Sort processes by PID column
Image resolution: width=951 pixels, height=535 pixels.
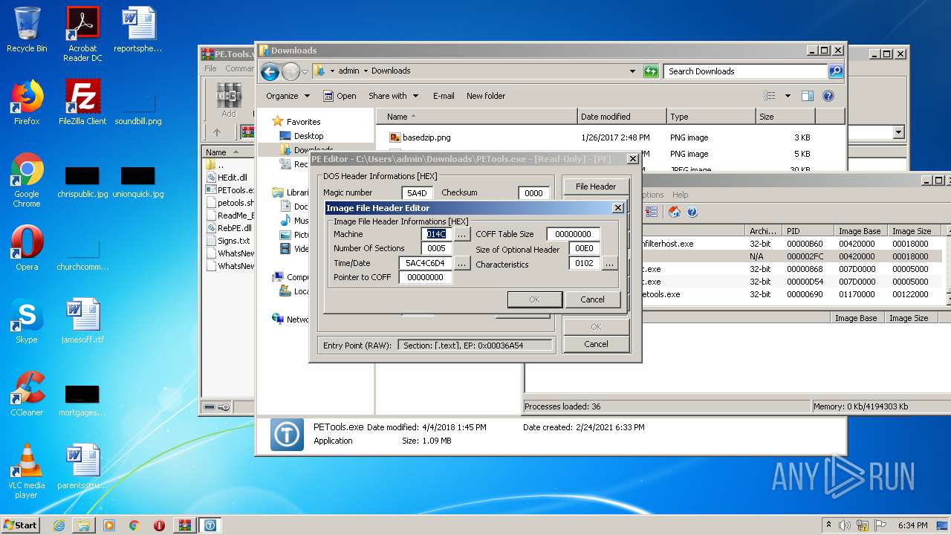coord(808,231)
